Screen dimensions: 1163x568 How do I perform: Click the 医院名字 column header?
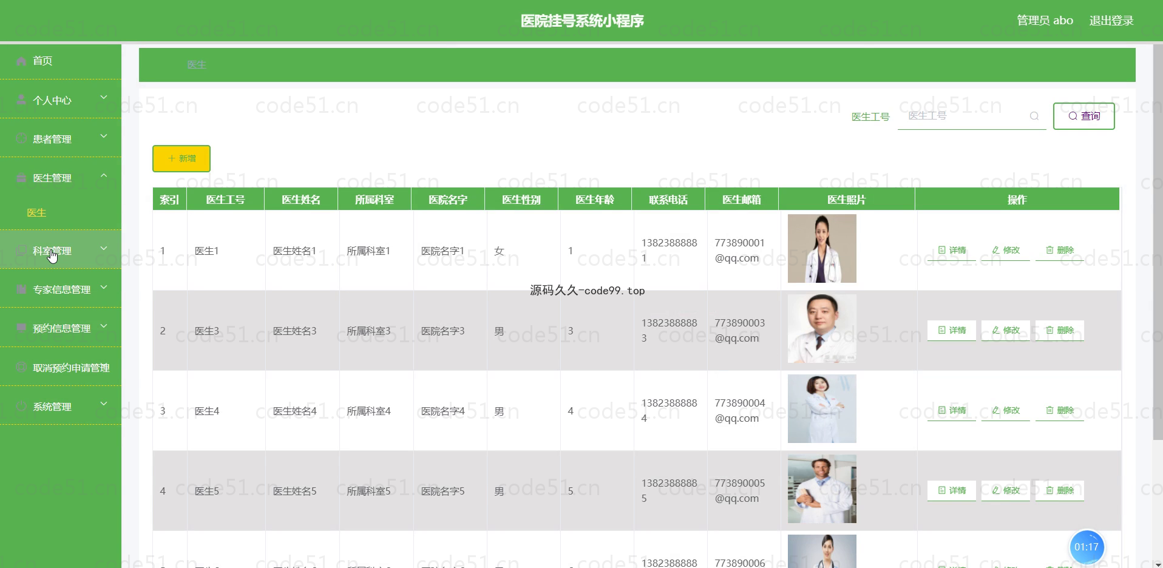(448, 200)
